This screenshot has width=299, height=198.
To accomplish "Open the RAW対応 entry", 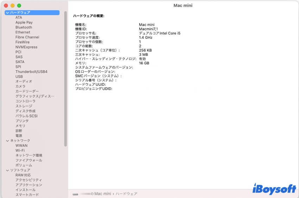I will click(x=23, y=175).
